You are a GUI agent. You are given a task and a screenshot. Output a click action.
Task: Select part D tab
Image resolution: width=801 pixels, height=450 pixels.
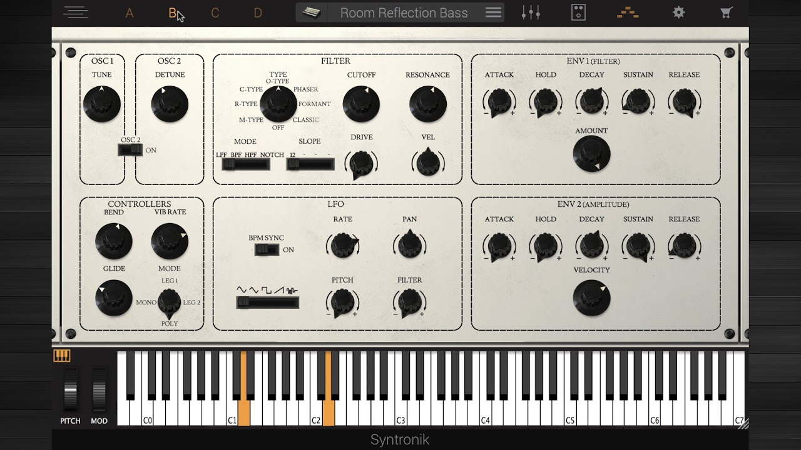click(258, 13)
